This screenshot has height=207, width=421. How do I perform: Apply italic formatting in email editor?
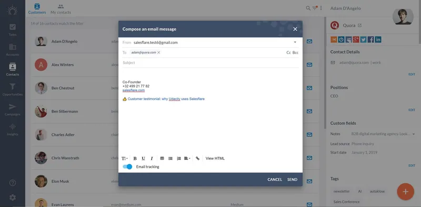(152, 158)
